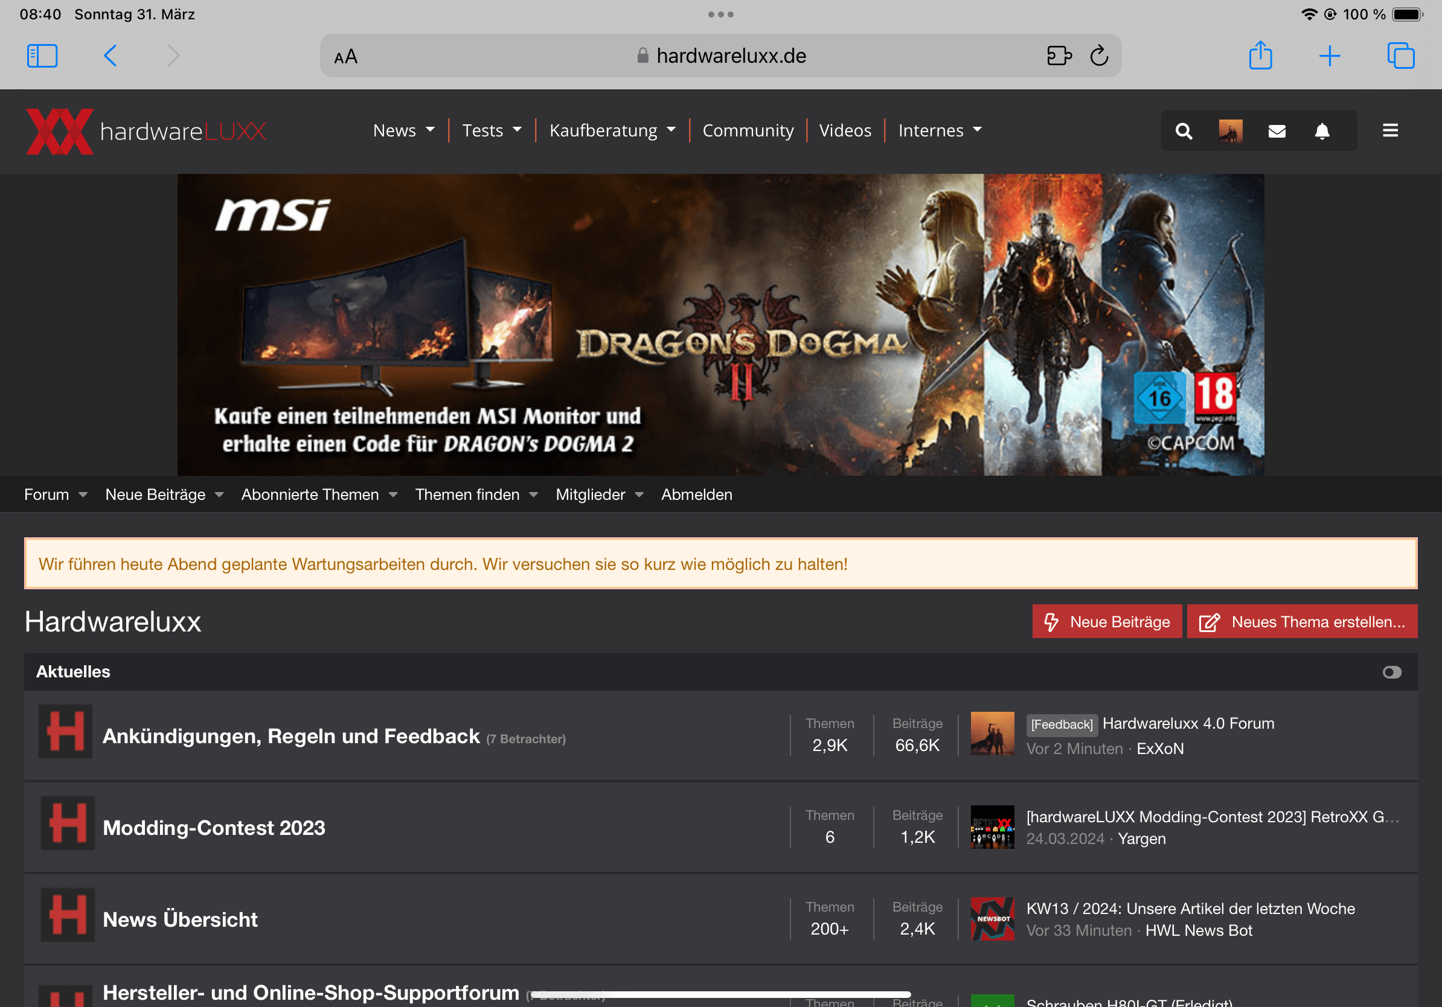Expand Neue Beiträge forum nav dropdown arrow
1442x1007 pixels.
pyautogui.click(x=219, y=495)
